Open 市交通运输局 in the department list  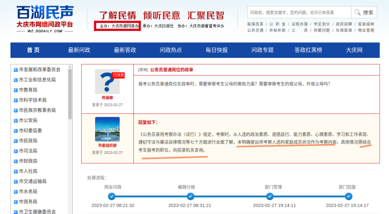coord(33,181)
